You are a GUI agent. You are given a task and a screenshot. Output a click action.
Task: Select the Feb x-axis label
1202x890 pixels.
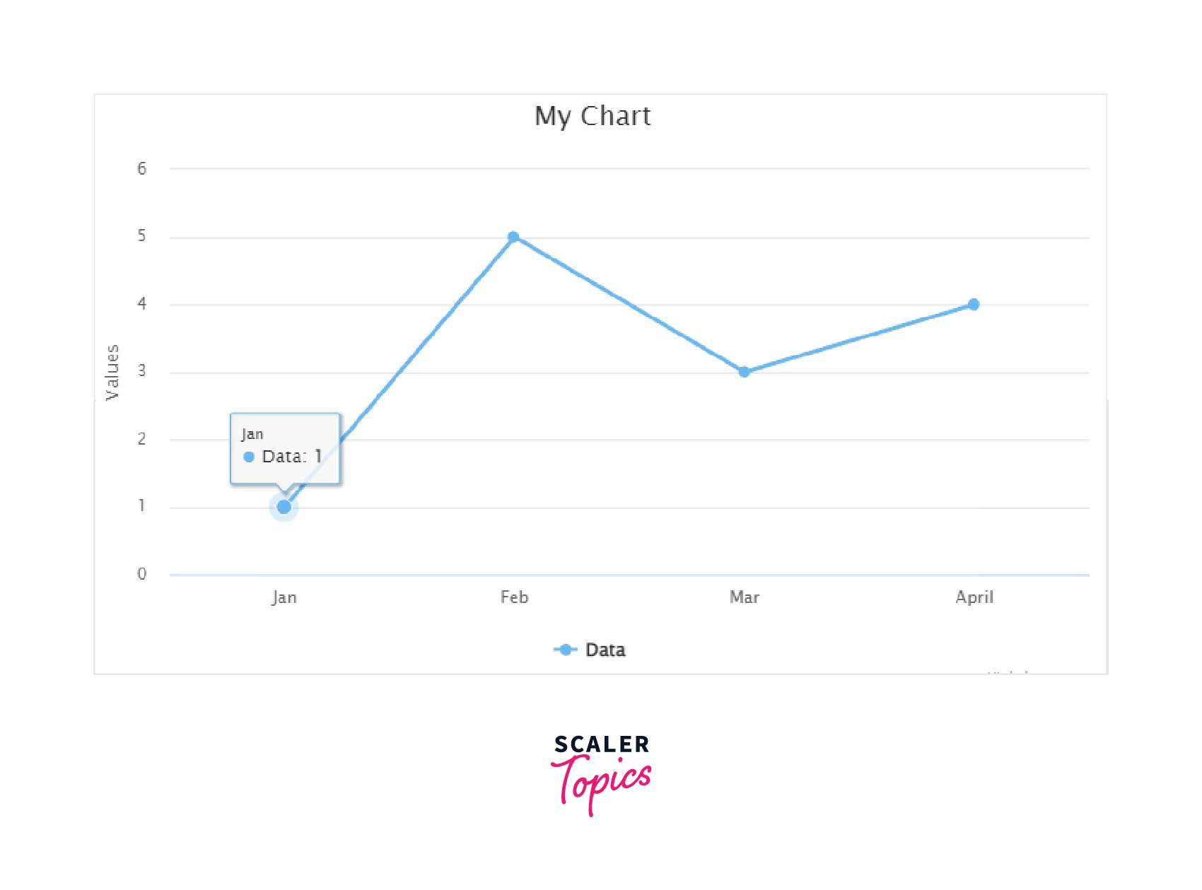(514, 597)
